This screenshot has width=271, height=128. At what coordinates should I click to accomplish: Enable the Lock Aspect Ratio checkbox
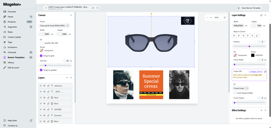pos(235,93)
